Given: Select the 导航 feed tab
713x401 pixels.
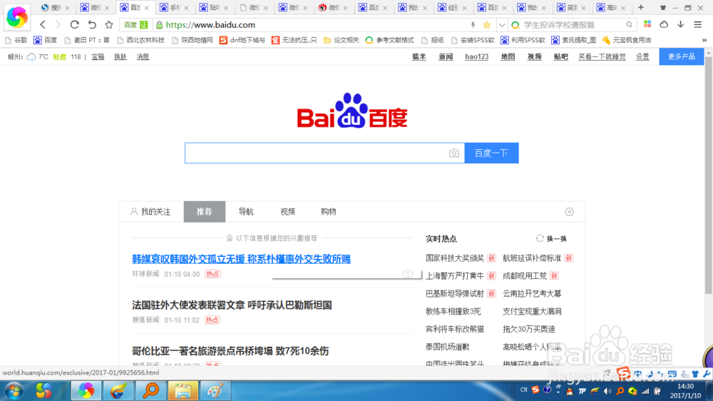Looking at the screenshot, I should [x=245, y=212].
